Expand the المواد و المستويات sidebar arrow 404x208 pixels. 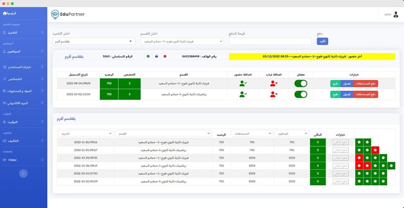(42, 91)
